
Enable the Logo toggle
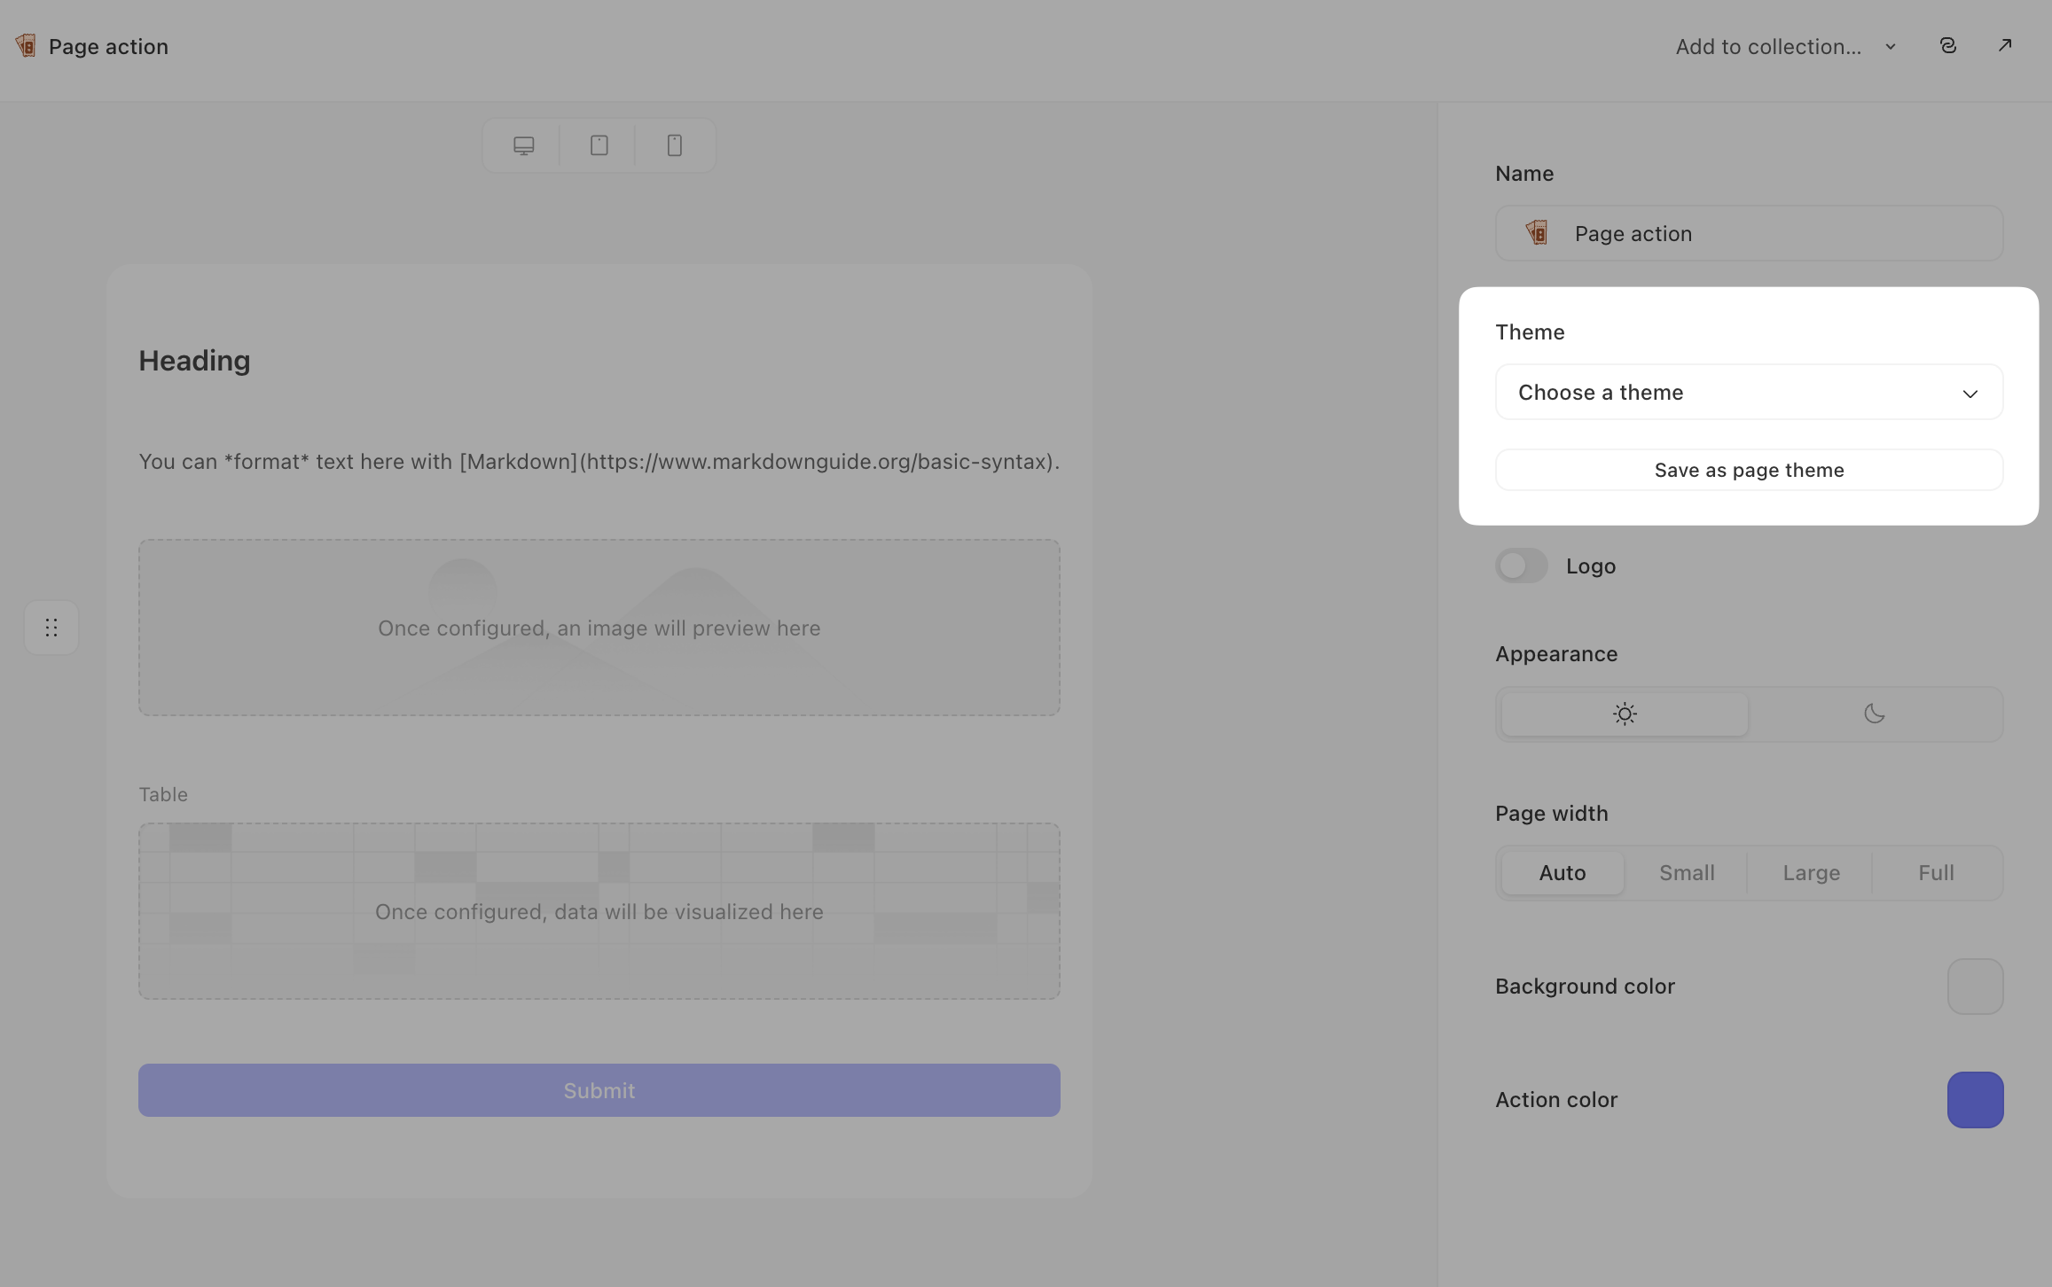tap(1522, 565)
